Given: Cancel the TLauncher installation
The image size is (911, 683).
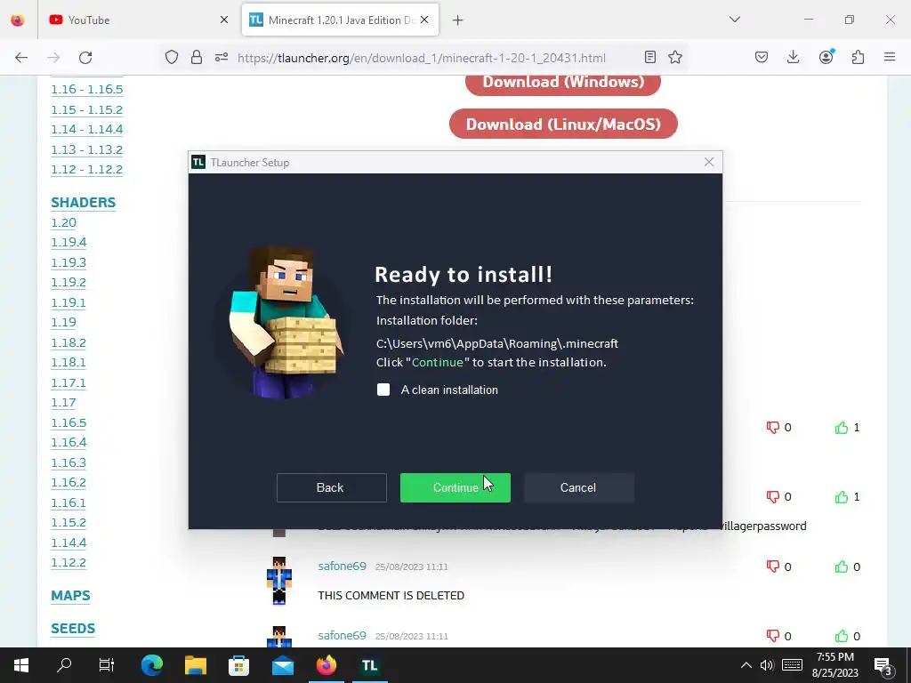Looking at the screenshot, I should click(x=578, y=488).
